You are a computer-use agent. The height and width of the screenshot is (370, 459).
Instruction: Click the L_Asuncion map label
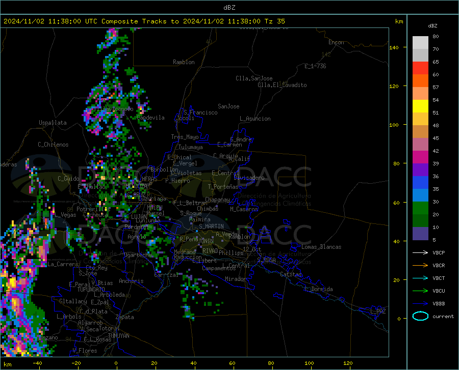pyautogui.click(x=255, y=119)
